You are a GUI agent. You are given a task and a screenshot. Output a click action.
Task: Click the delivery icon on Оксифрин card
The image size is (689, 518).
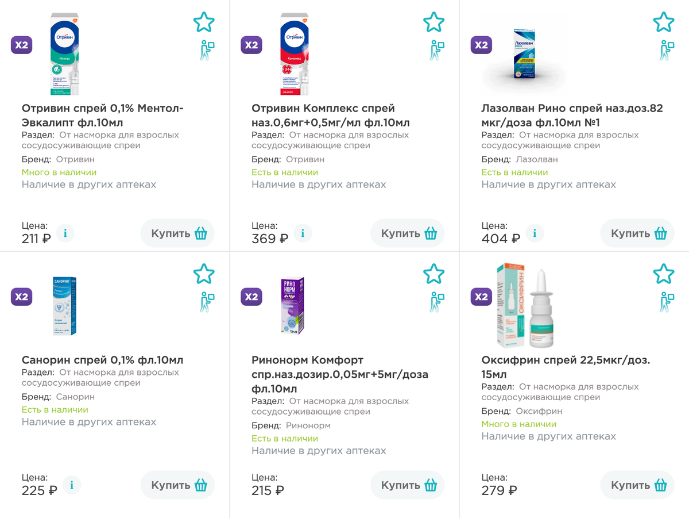coord(666,302)
